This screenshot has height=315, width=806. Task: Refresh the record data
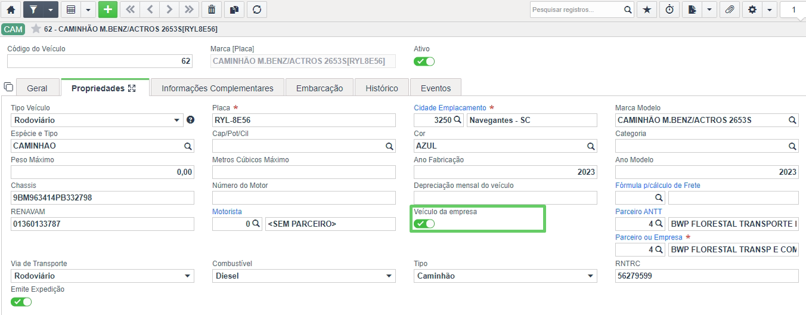point(256,10)
